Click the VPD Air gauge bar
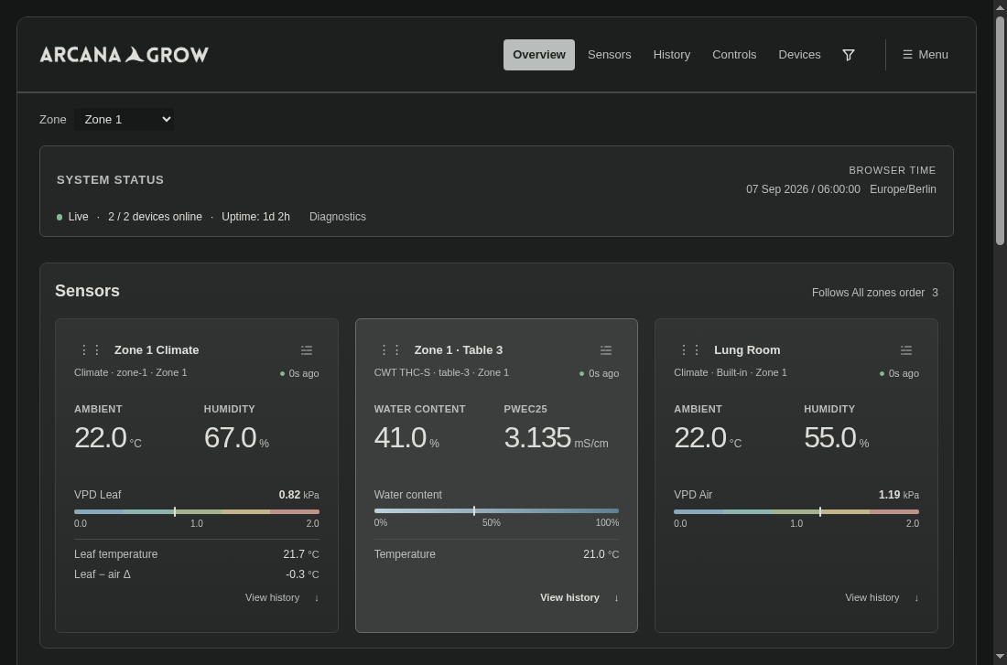 point(796,511)
